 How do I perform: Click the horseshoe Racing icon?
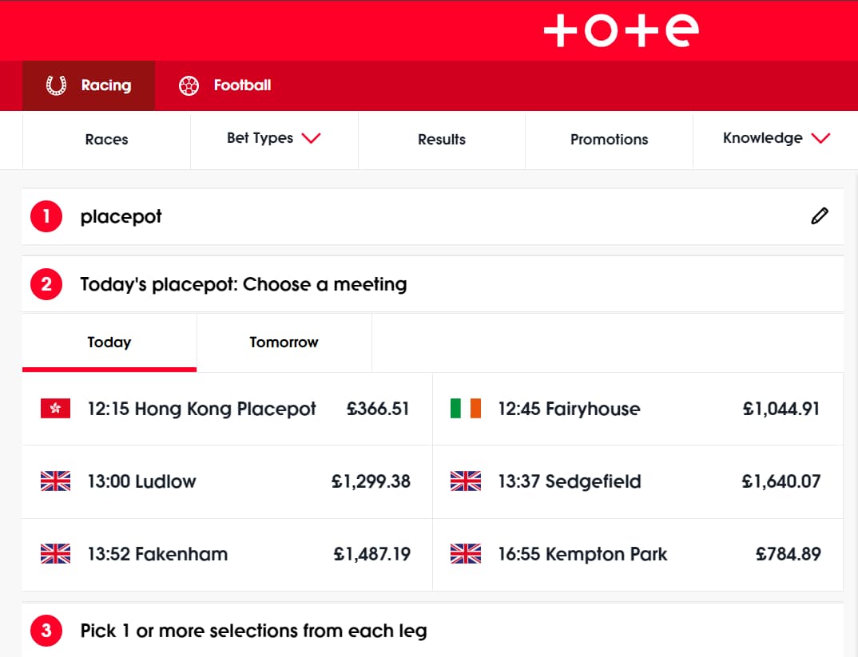click(x=56, y=85)
